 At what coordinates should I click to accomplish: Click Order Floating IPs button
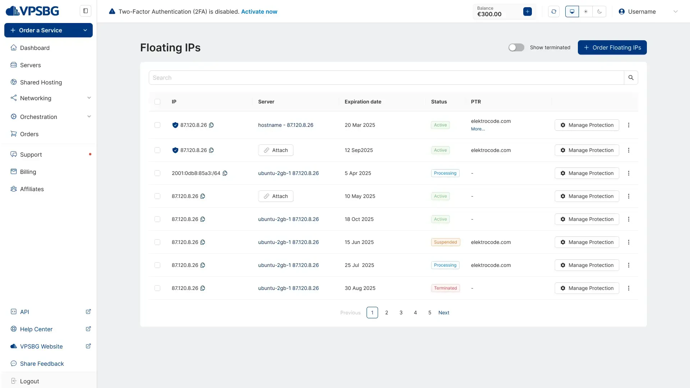pos(612,47)
